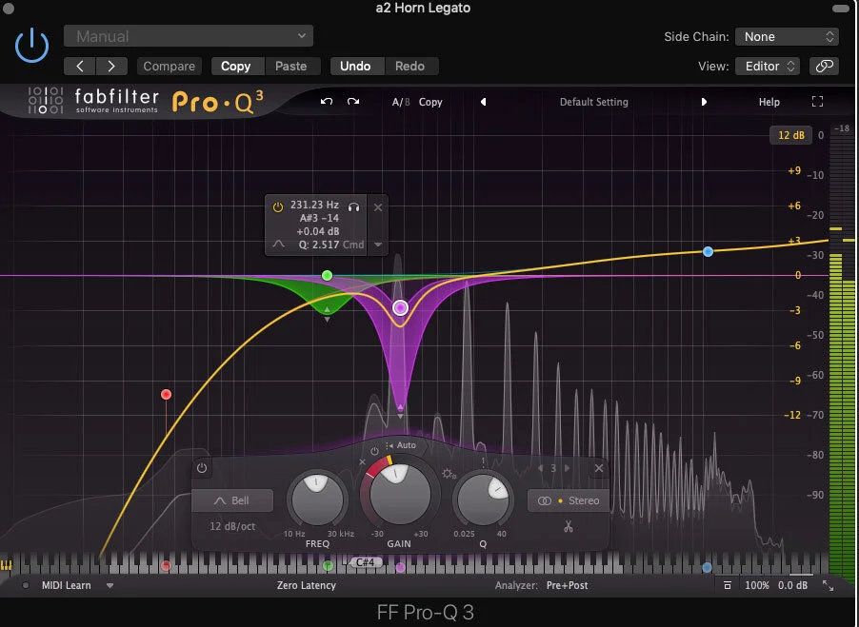Screen dimensions: 859x627
Task: Toggle band enable in the popup tooltip
Action: pyautogui.click(x=278, y=206)
